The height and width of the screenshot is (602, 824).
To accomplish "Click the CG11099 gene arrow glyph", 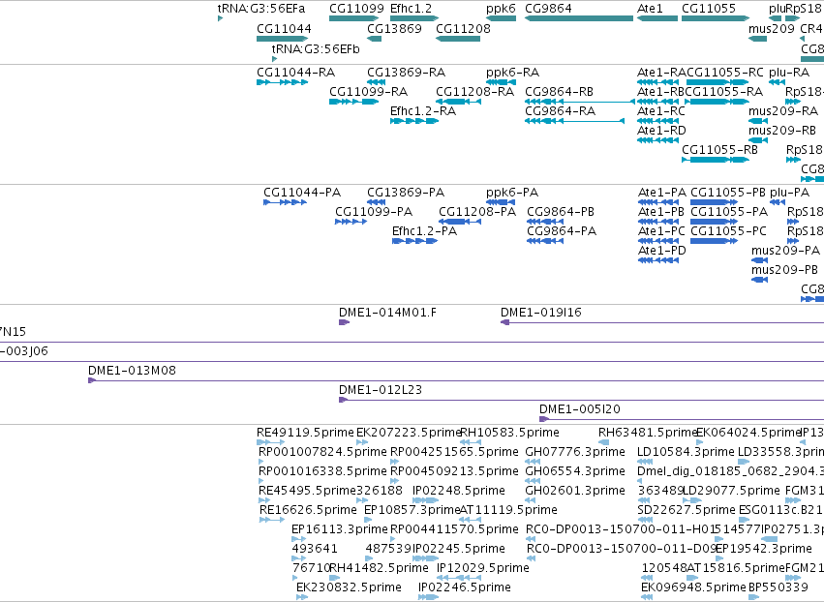I will pos(353,18).
